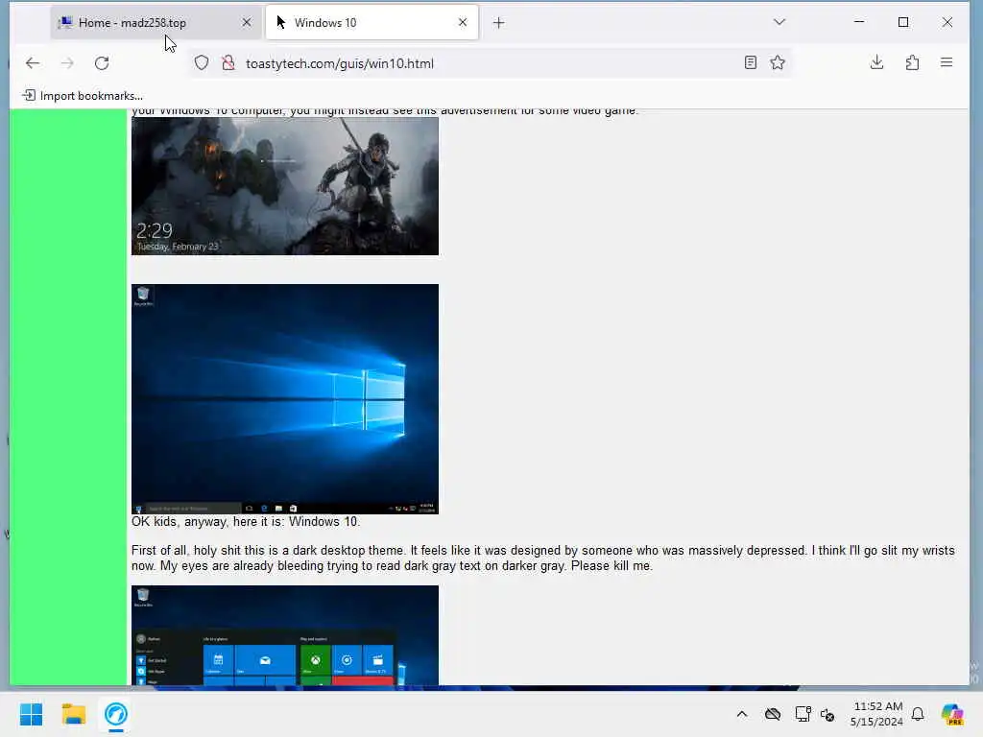
Task: Click the OneDrive cloud tray icon
Action: (773, 714)
